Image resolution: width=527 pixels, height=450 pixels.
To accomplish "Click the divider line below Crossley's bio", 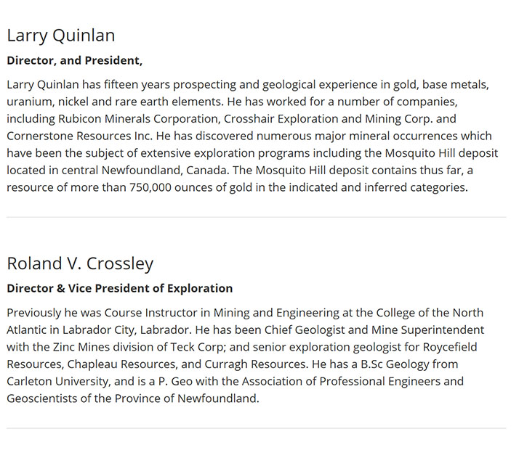I will [256, 428].
